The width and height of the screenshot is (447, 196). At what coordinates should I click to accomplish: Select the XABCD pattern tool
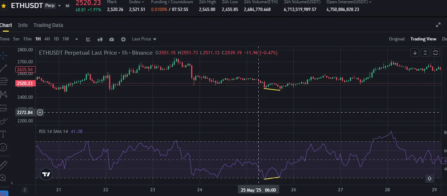[x=4, y=94]
